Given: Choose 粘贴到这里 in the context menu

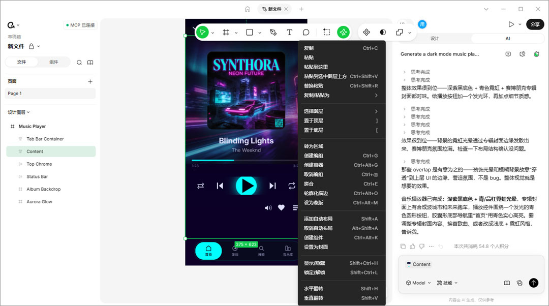Looking at the screenshot, I should [342, 67].
